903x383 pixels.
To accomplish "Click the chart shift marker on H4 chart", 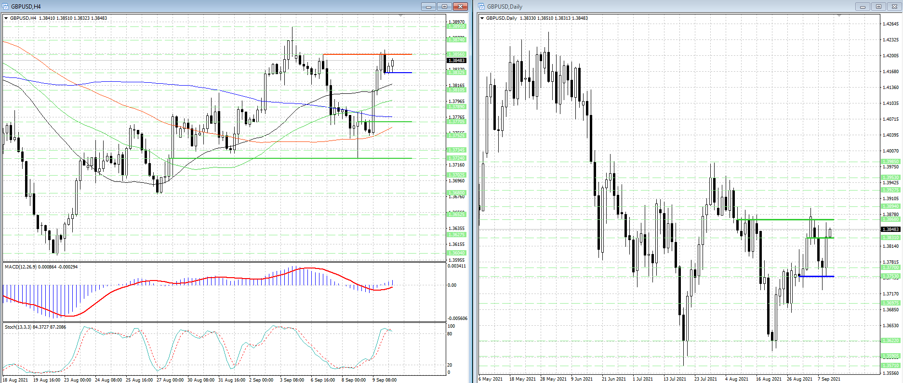I will [401, 16].
